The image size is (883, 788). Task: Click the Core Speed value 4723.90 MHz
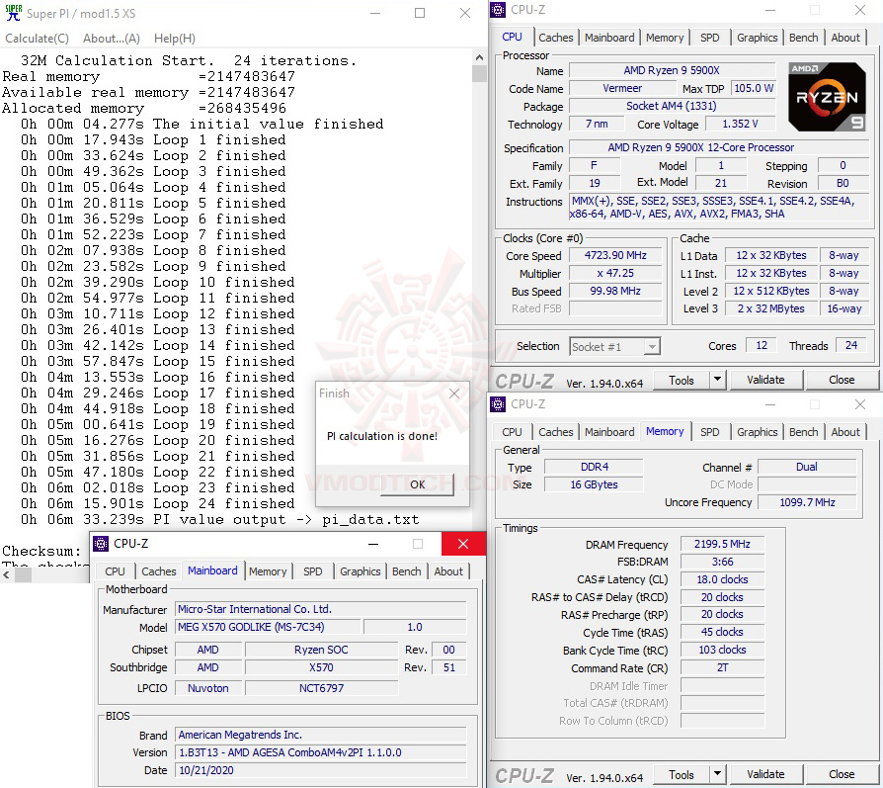point(615,255)
